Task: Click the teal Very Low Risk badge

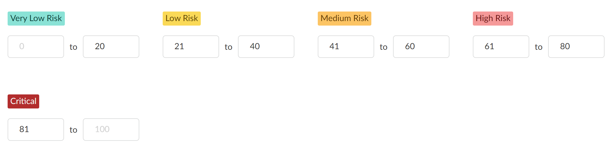Action: click(x=36, y=19)
